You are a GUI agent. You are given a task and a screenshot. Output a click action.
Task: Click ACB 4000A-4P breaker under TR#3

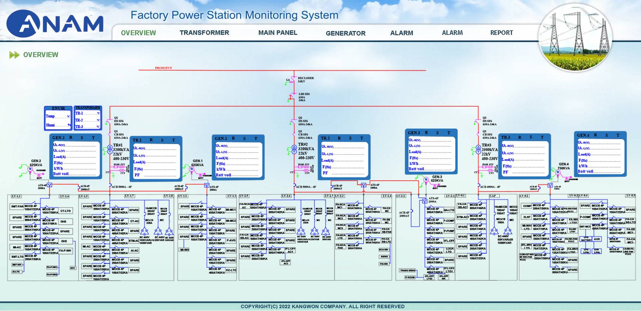coord(478,185)
